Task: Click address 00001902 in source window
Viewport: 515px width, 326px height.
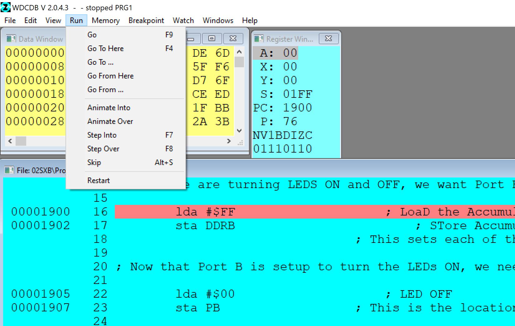Action: [x=41, y=225]
